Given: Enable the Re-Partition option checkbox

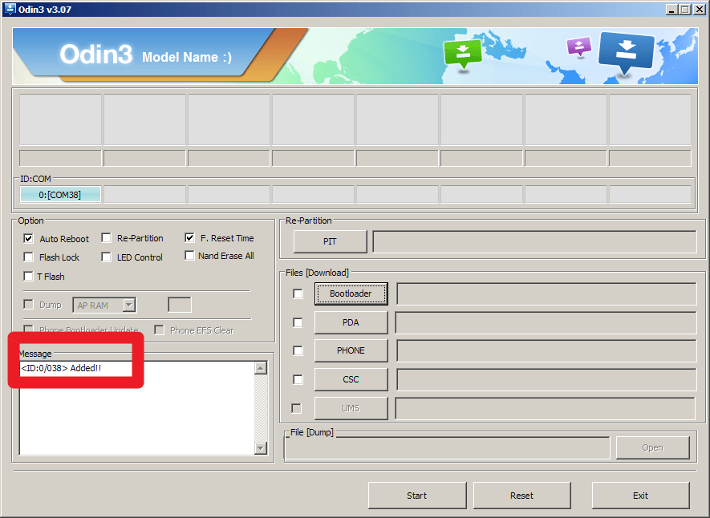Looking at the screenshot, I should click(x=106, y=238).
